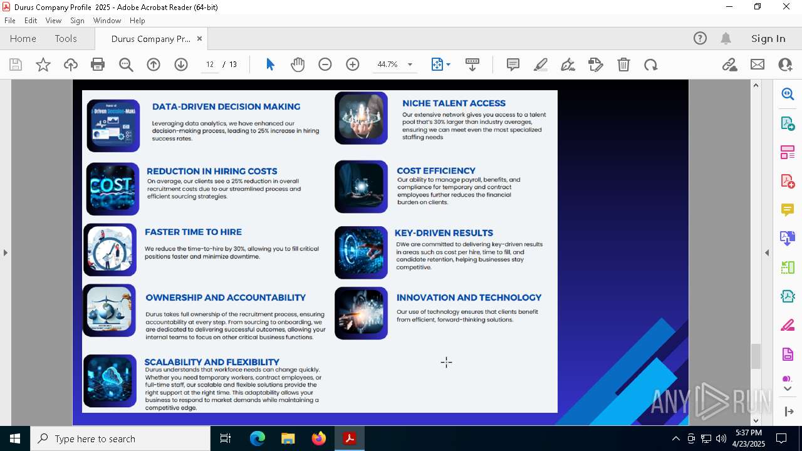
Task: Open Fill & Sign tool in right pane
Action: 788,325
